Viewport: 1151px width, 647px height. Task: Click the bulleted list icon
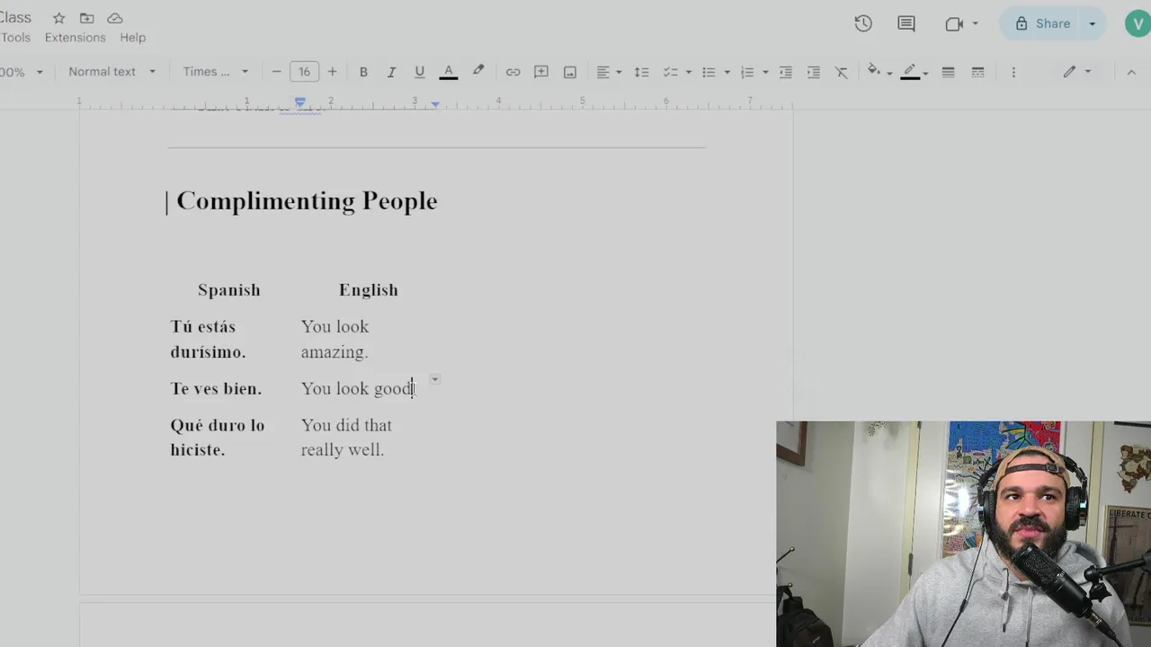coord(709,72)
